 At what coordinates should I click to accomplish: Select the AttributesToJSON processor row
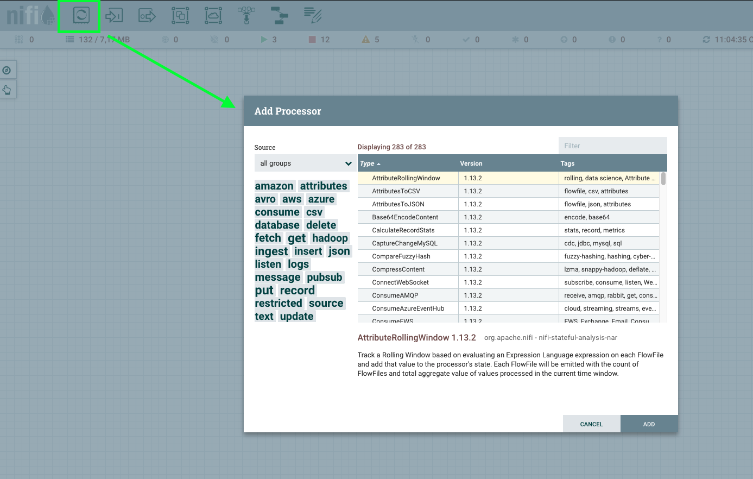click(x=398, y=204)
